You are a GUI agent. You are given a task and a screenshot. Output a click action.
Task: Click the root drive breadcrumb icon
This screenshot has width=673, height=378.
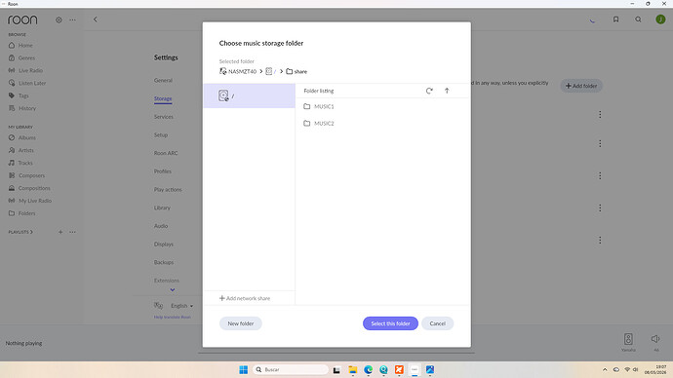click(x=268, y=71)
